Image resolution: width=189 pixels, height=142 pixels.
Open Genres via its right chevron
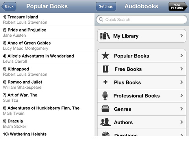tap(182, 109)
